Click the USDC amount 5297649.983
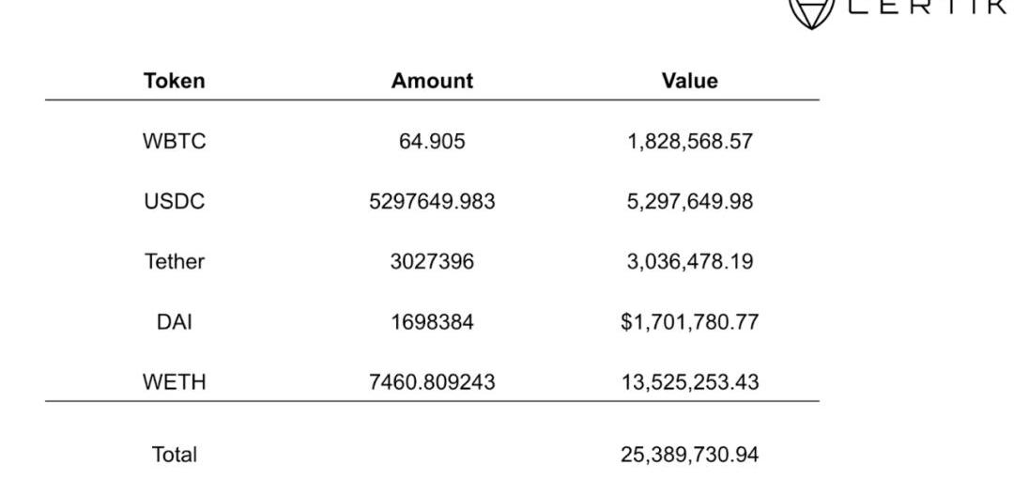This screenshot has width=1014, height=495. tap(432, 201)
